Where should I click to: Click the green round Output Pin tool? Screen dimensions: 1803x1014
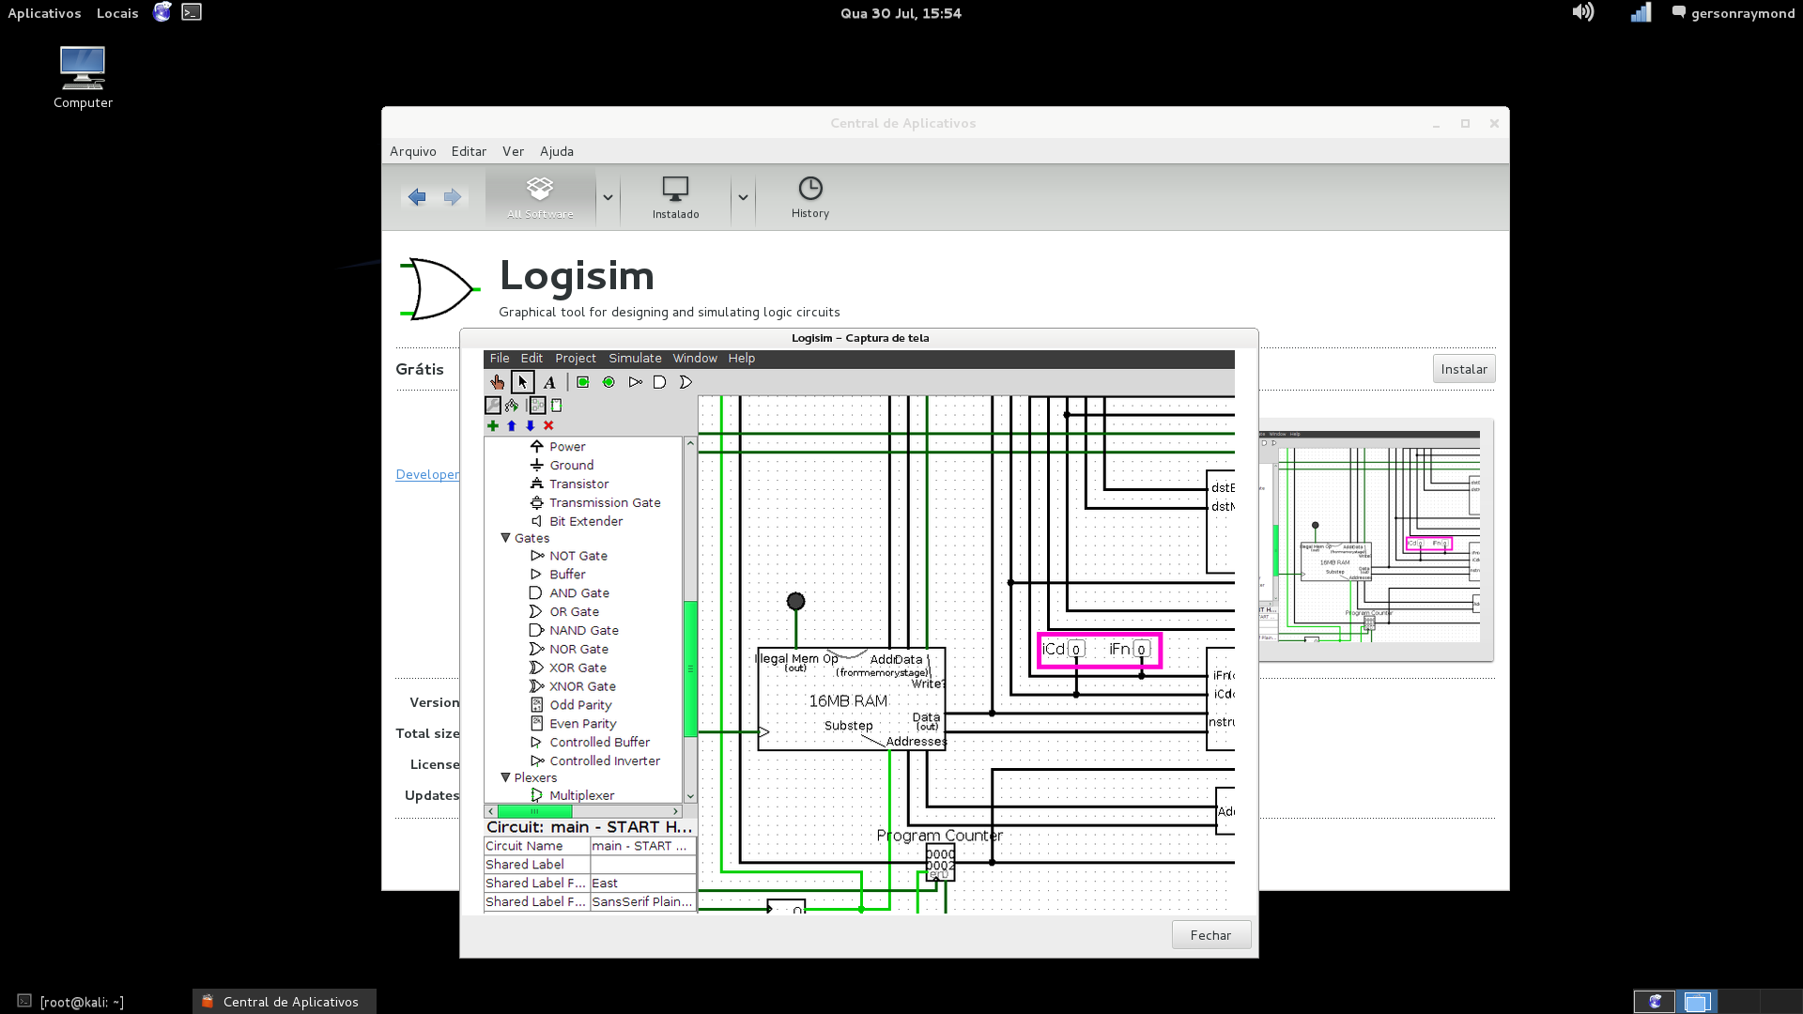tap(609, 382)
